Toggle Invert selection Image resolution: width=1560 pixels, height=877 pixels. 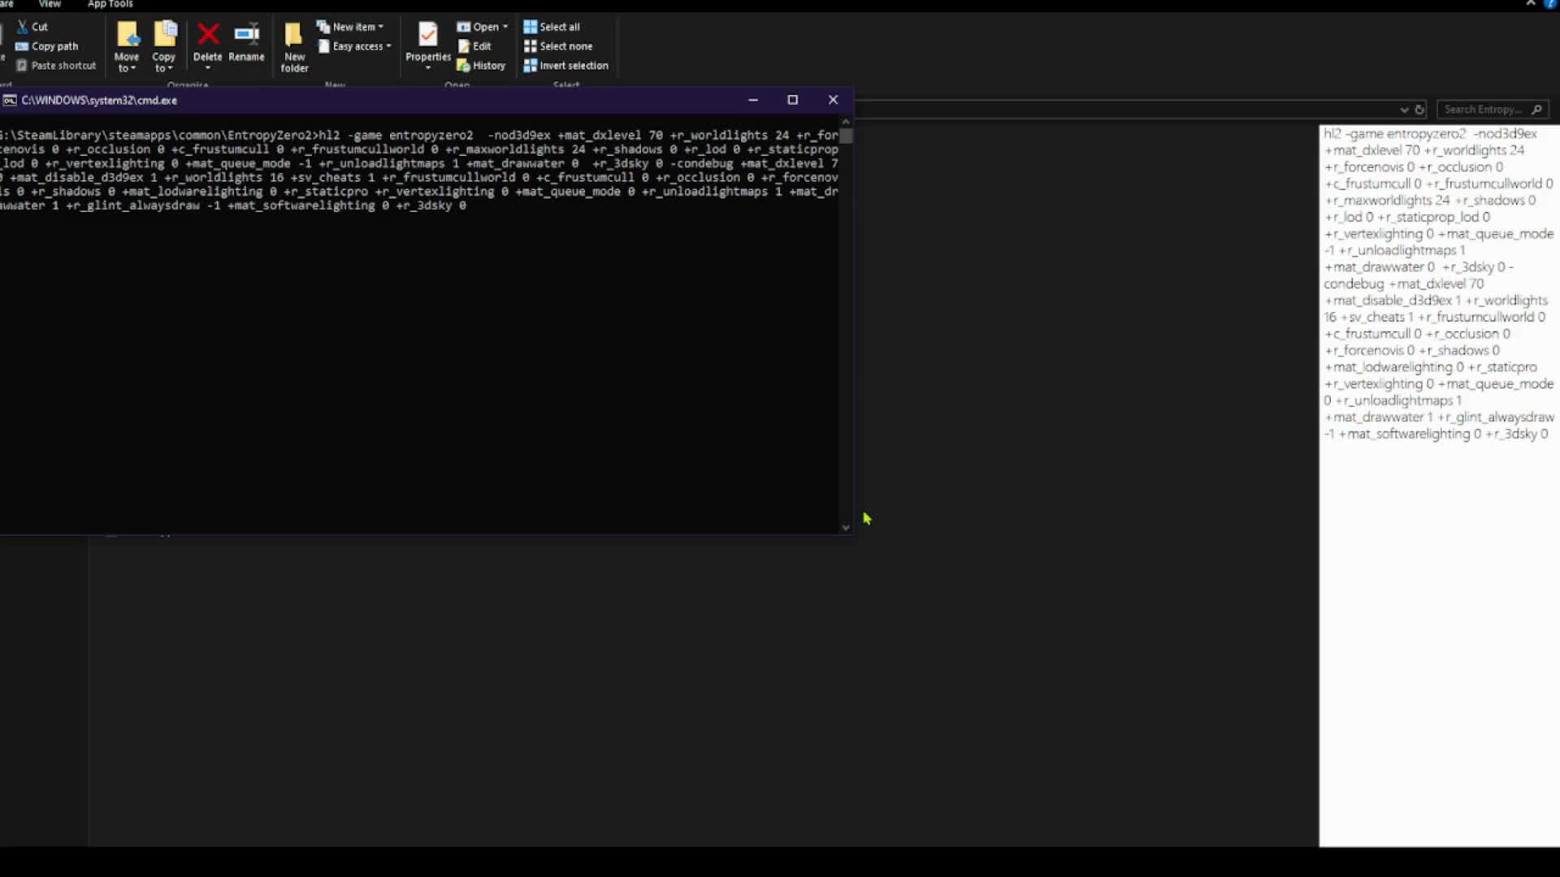pyautogui.click(x=565, y=65)
